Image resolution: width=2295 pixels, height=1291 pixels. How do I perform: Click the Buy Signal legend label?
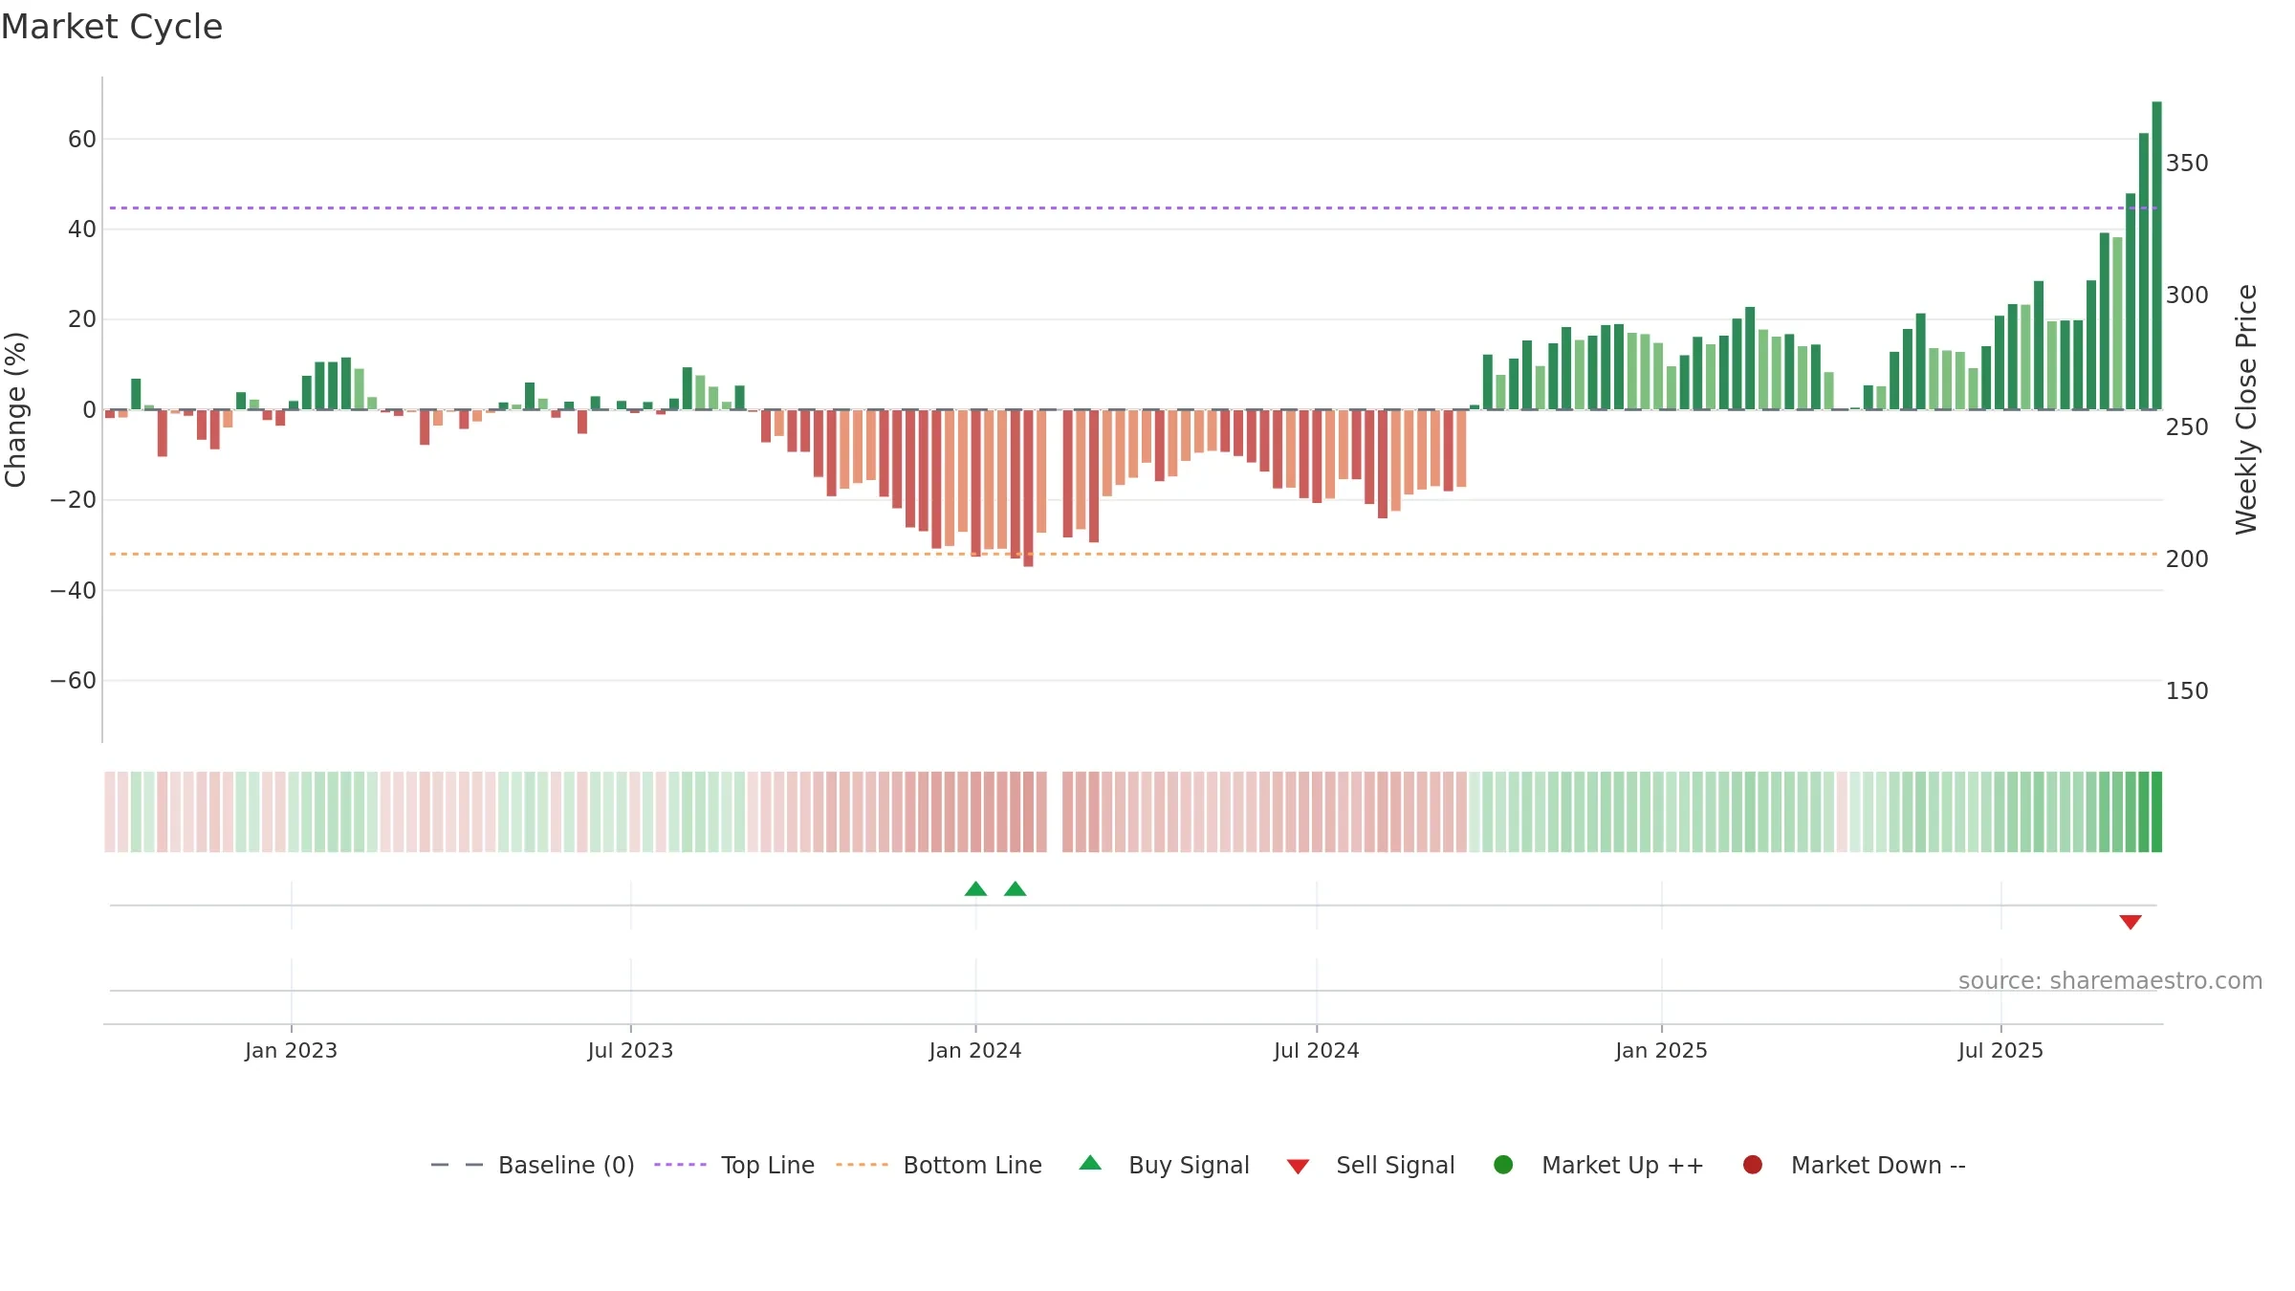(x=1189, y=1165)
